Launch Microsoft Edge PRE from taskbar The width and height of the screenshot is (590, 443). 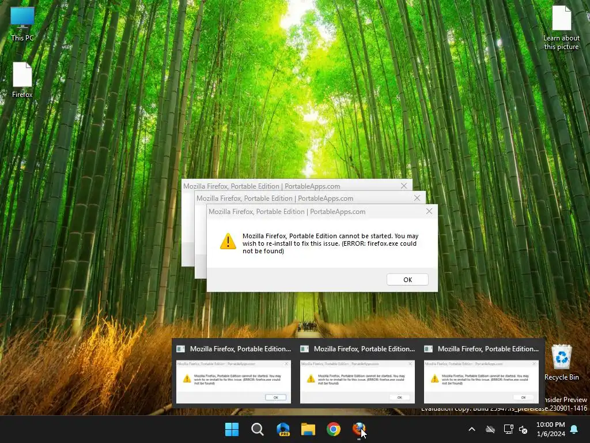283,429
